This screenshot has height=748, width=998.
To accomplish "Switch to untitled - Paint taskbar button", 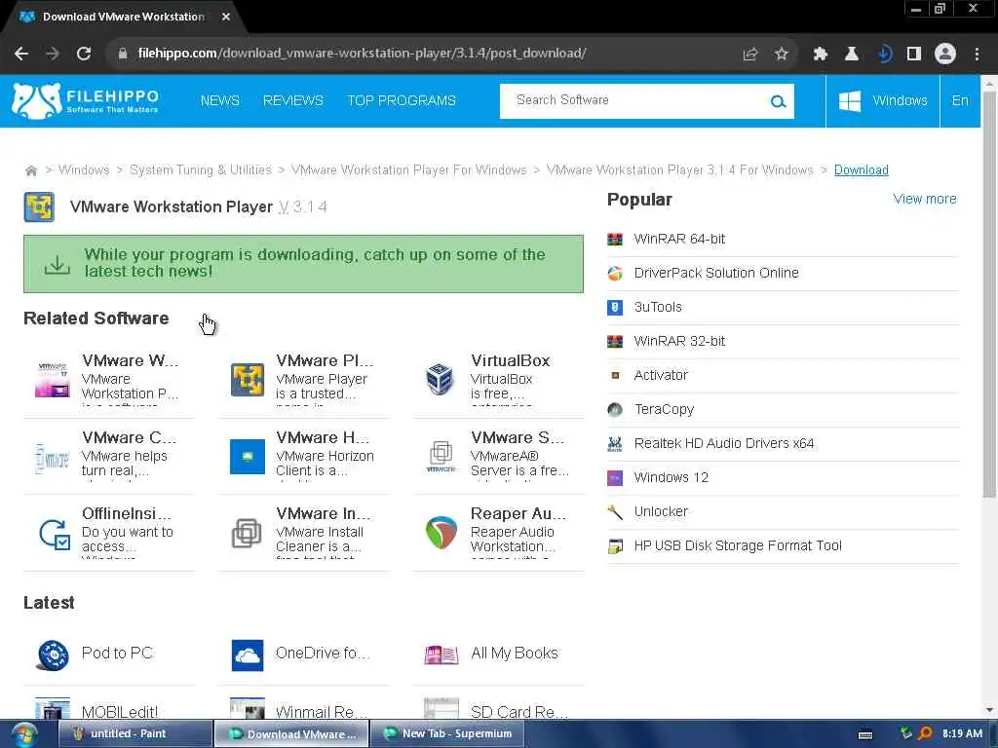I will [134, 734].
